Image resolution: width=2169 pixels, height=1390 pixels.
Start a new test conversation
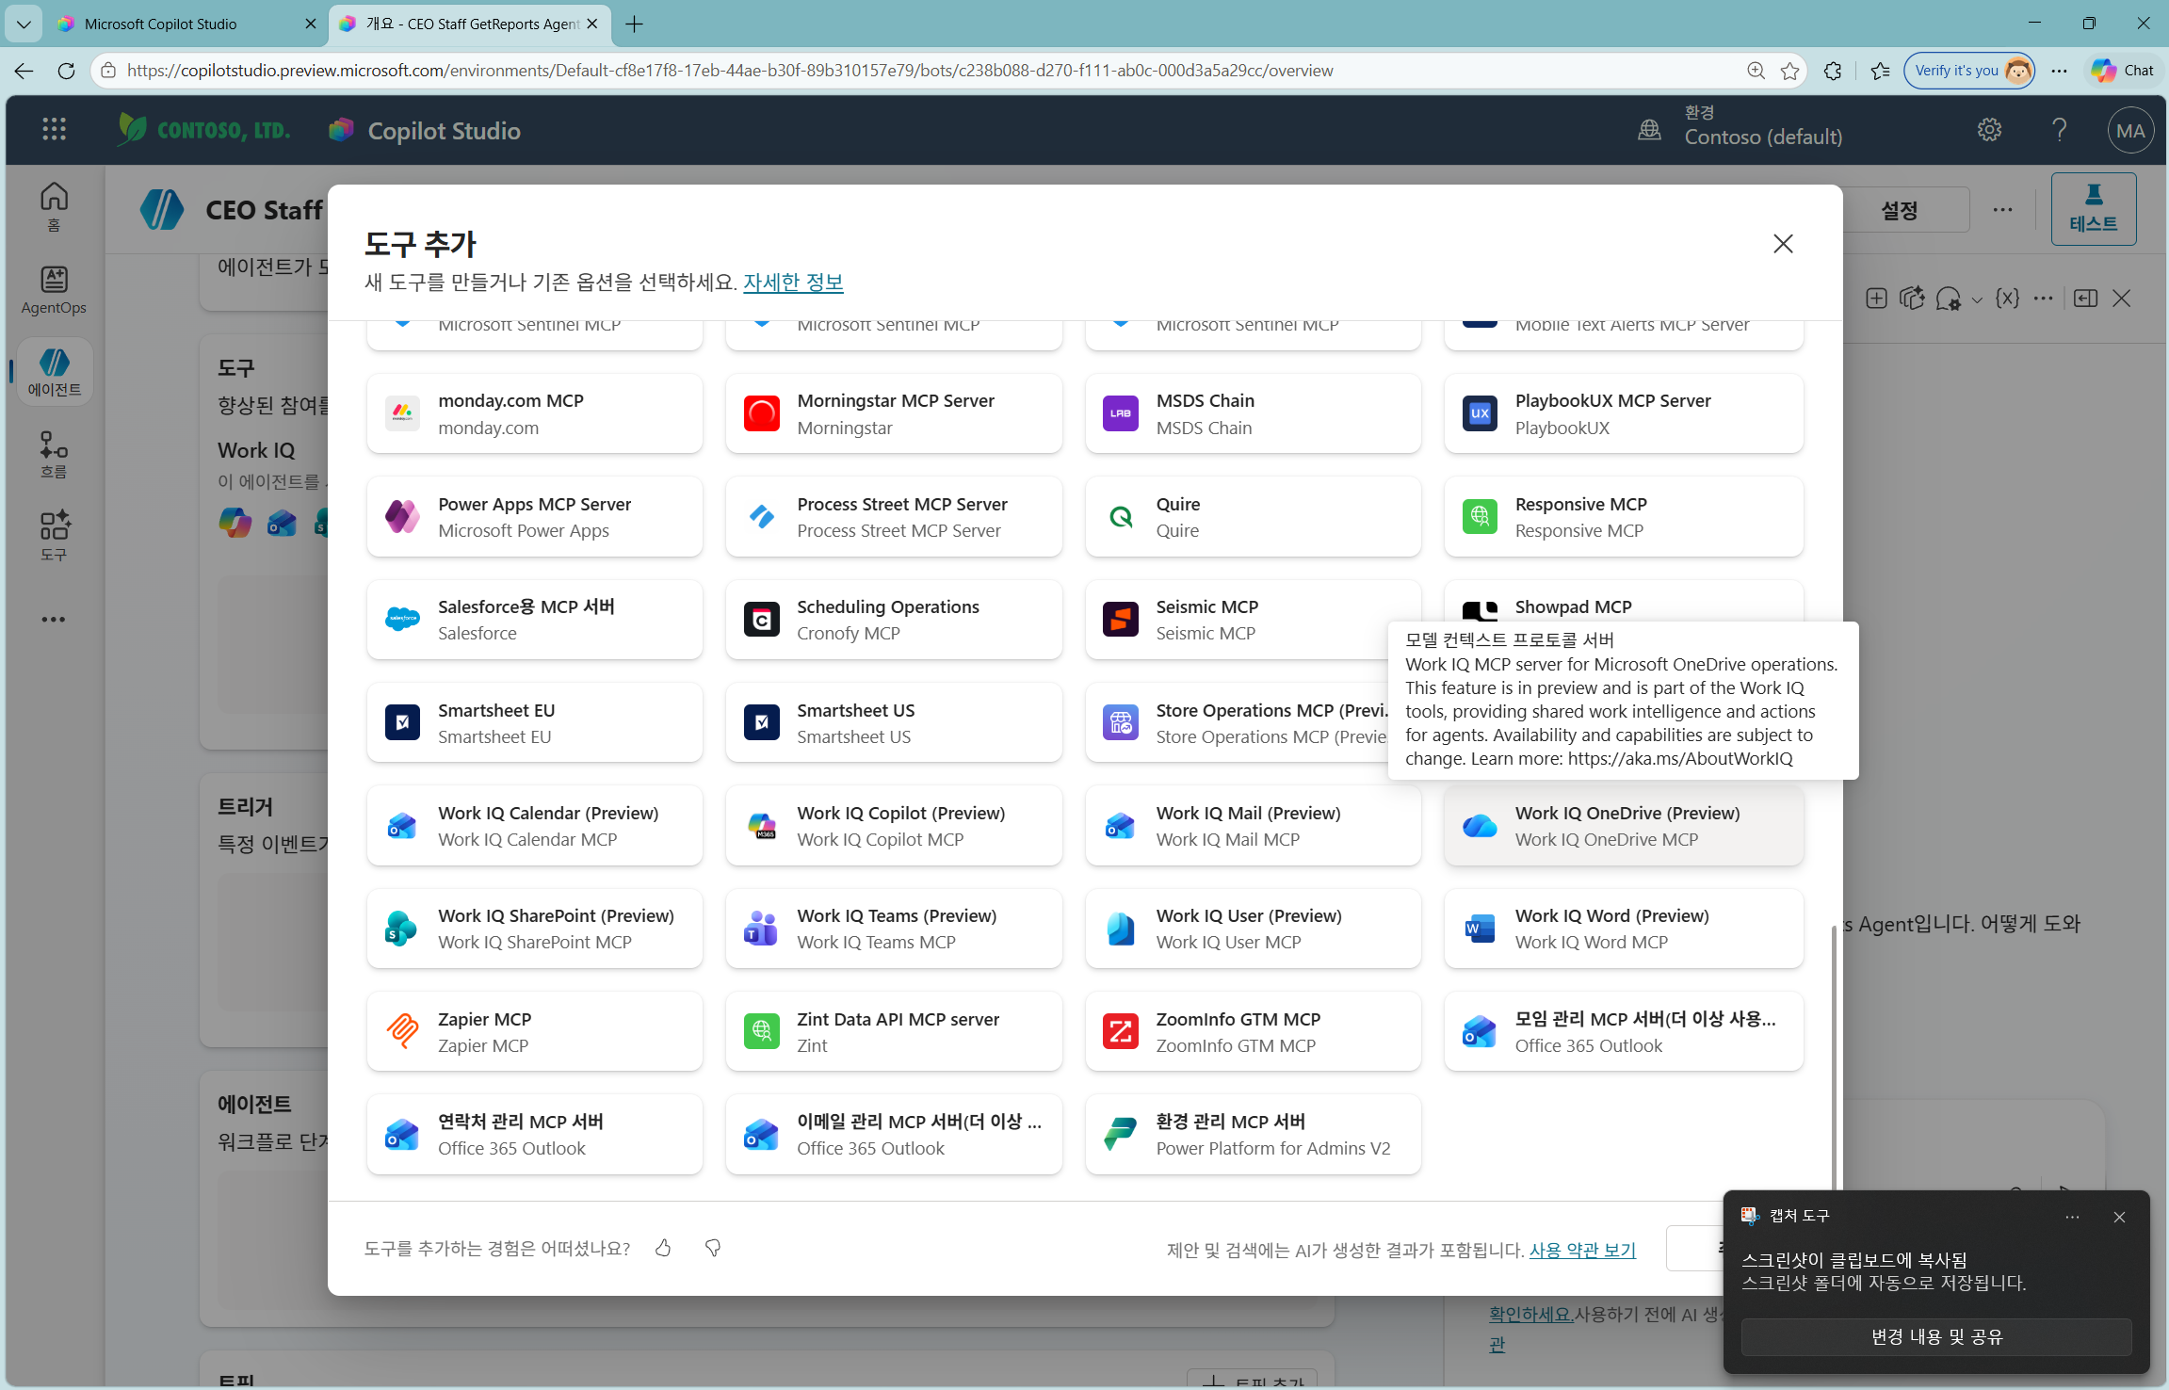tap(1875, 299)
